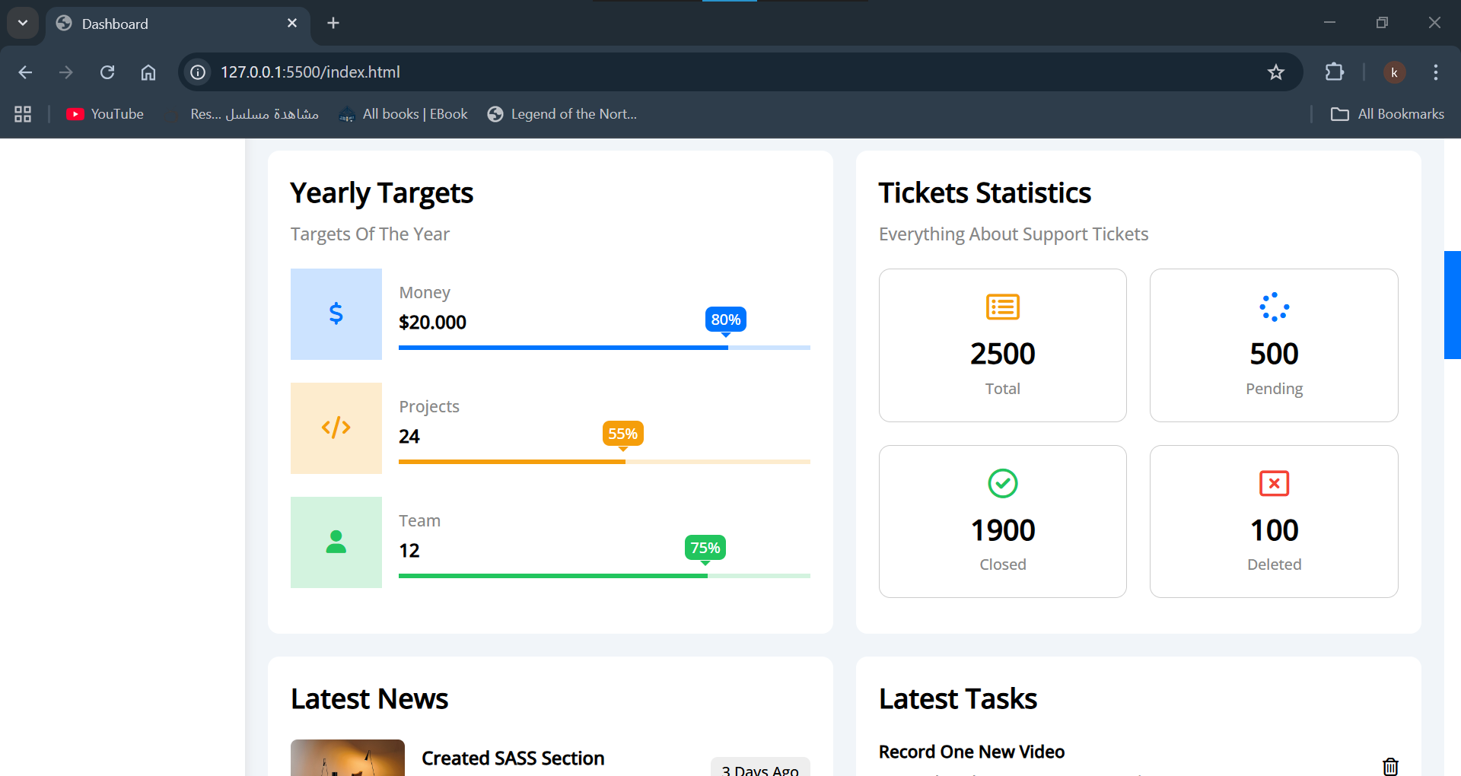Screen dimensions: 1461x776
Task: Expand the tab search chevron
Action: (22, 22)
